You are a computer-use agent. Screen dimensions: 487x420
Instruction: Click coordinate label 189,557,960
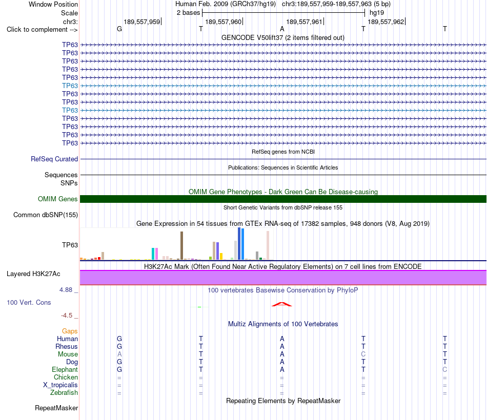(x=224, y=22)
